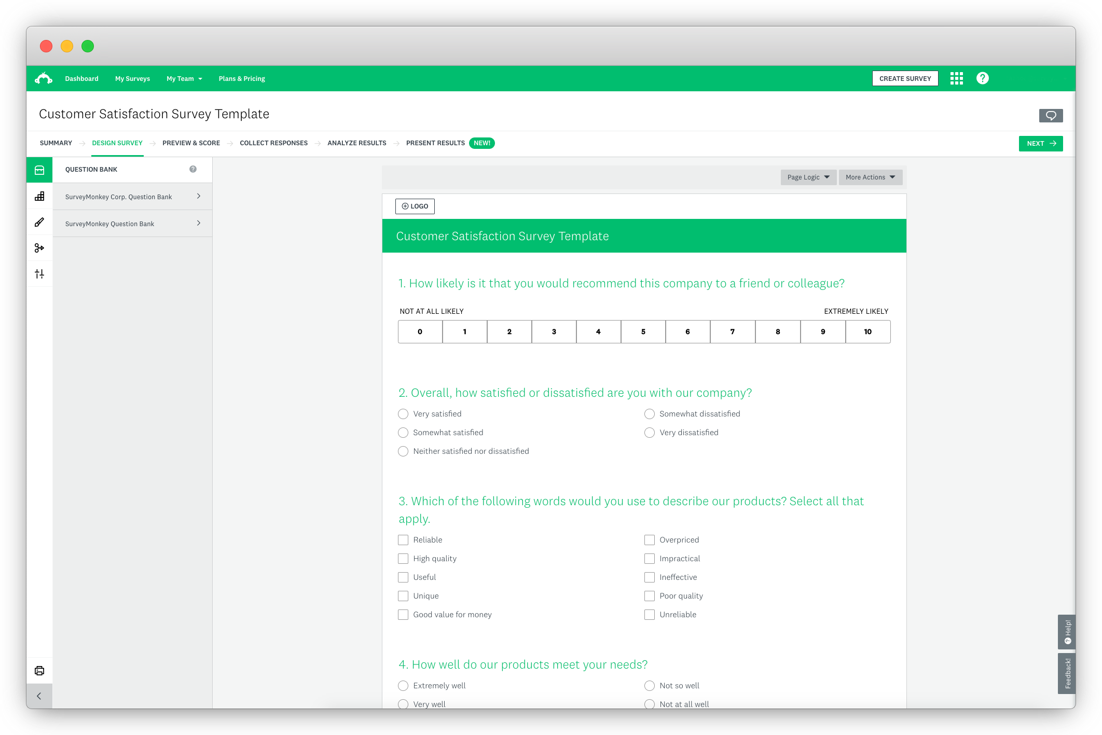The height and width of the screenshot is (735, 1102).
Task: Open the survey Style paintbrush tool
Action: pyautogui.click(x=39, y=222)
